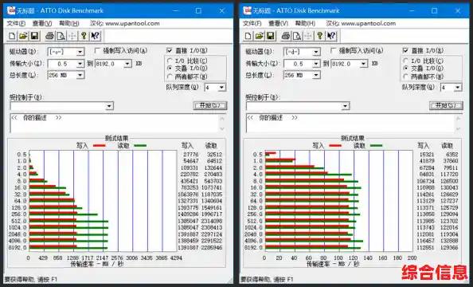Open total length 256 MB dropdown, right window
The image size is (473, 287).
(x=315, y=75)
